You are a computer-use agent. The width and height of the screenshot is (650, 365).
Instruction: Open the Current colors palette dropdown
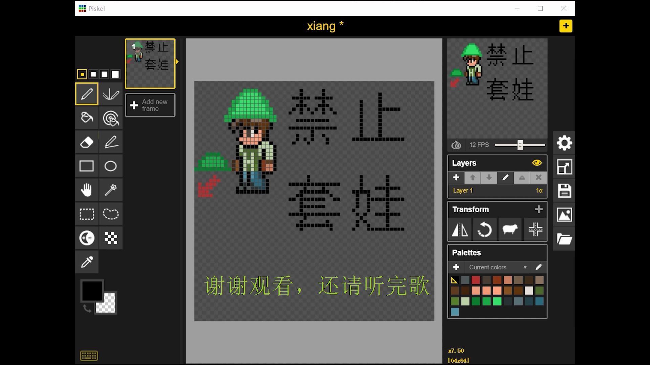coord(497,267)
